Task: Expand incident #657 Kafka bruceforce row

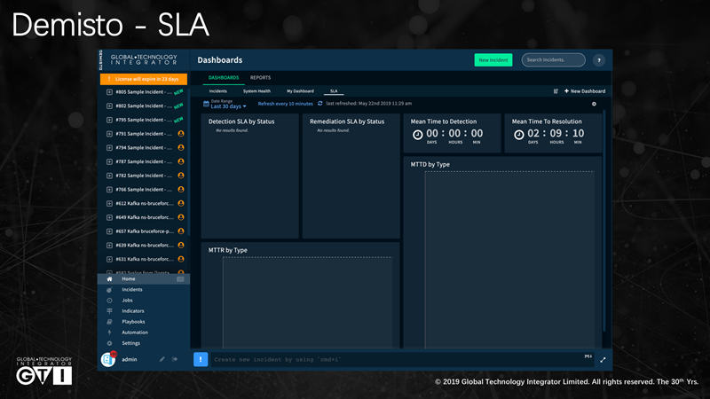Action: [109, 231]
